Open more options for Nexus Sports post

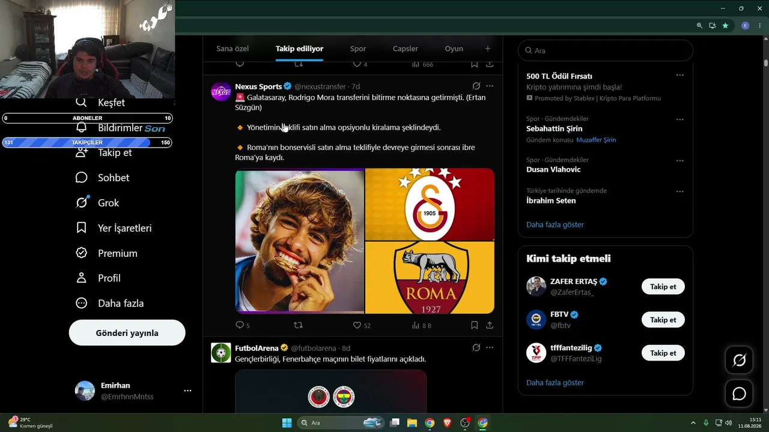click(490, 86)
